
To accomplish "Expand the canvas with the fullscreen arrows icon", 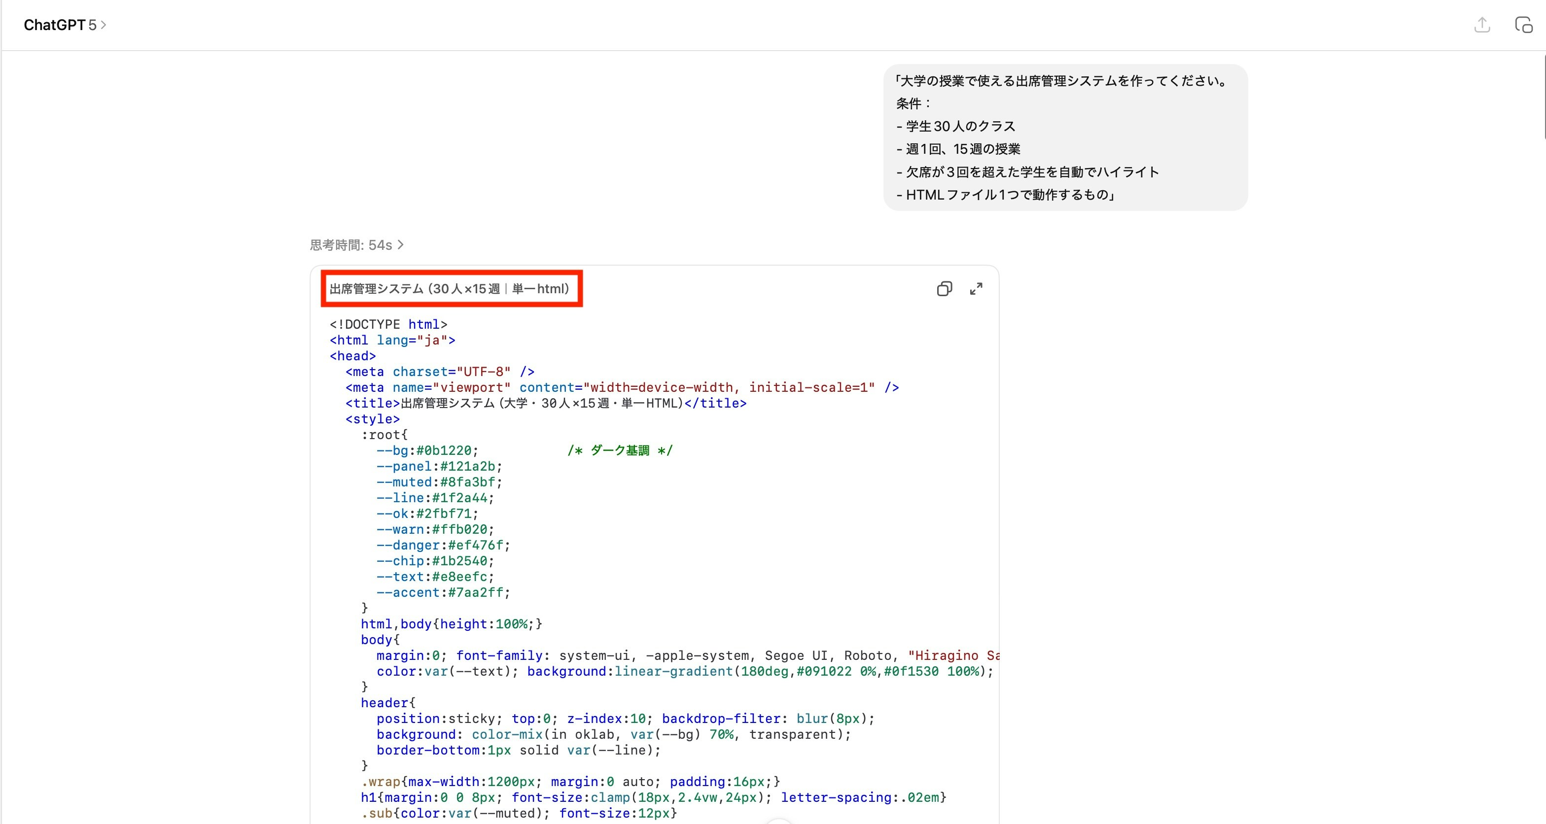I will (x=976, y=289).
